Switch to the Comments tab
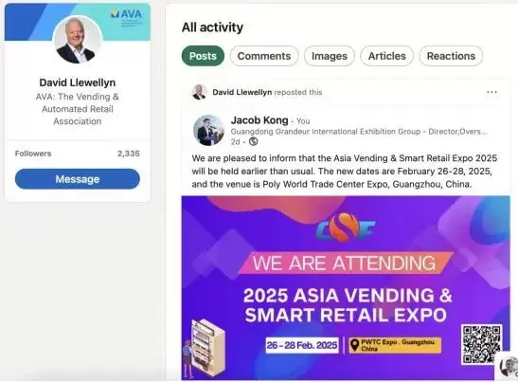This screenshot has width=518, height=382. [264, 56]
